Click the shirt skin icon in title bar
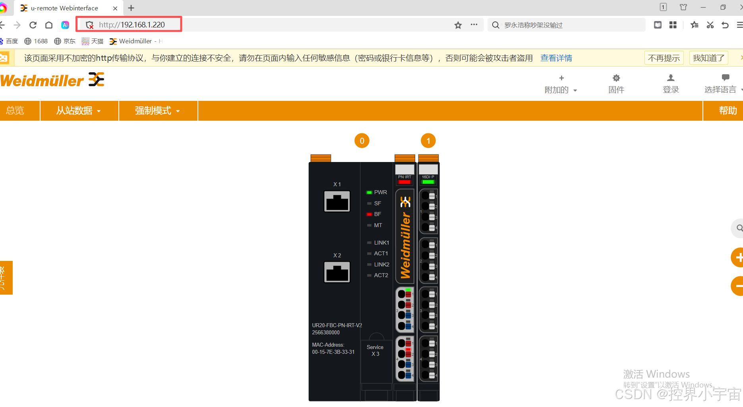Viewport: 743px width, 407px height. [x=683, y=7]
